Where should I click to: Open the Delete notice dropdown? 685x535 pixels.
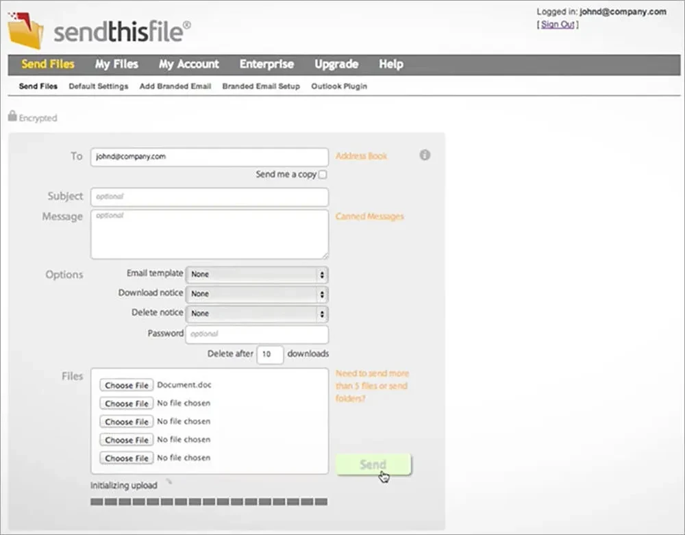tap(256, 314)
